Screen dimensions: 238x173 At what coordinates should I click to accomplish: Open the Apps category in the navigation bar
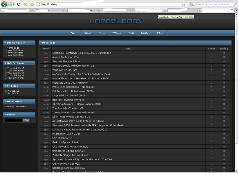(73, 33)
